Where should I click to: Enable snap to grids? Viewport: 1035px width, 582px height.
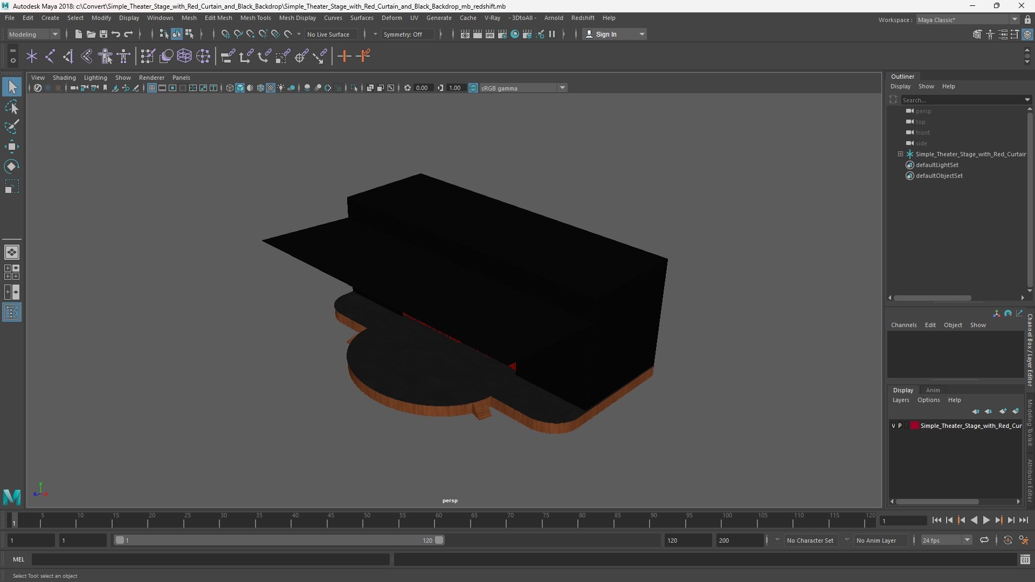pos(225,34)
